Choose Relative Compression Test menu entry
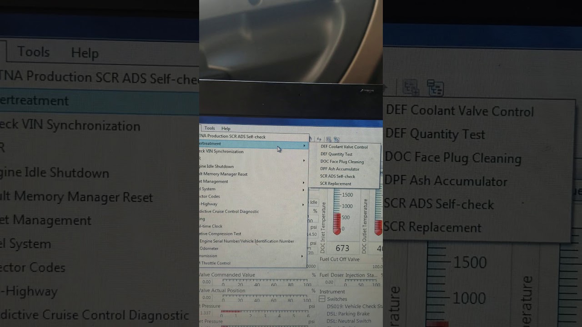Image resolution: width=582 pixels, height=327 pixels. coord(220,233)
